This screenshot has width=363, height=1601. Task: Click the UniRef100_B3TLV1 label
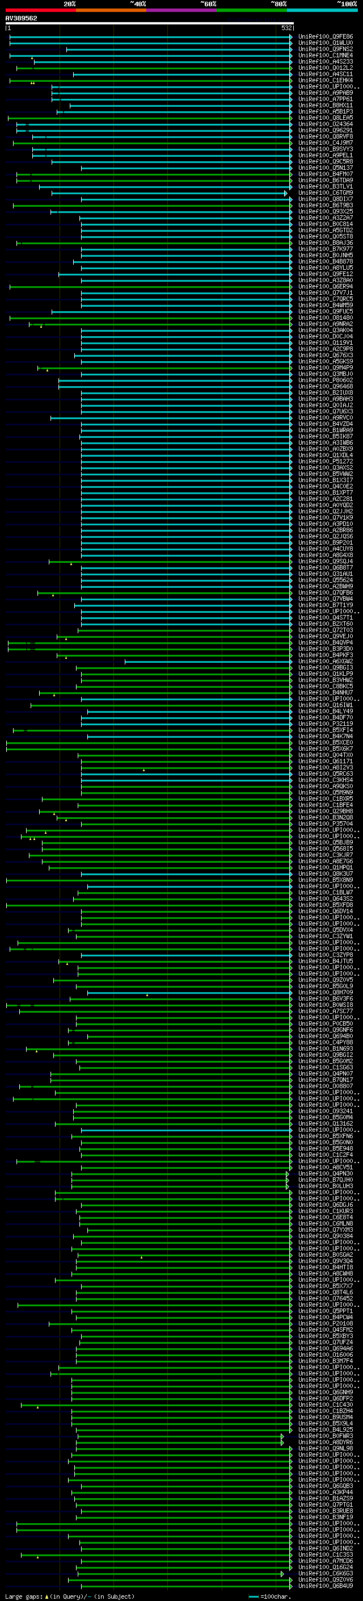pyautogui.click(x=325, y=186)
